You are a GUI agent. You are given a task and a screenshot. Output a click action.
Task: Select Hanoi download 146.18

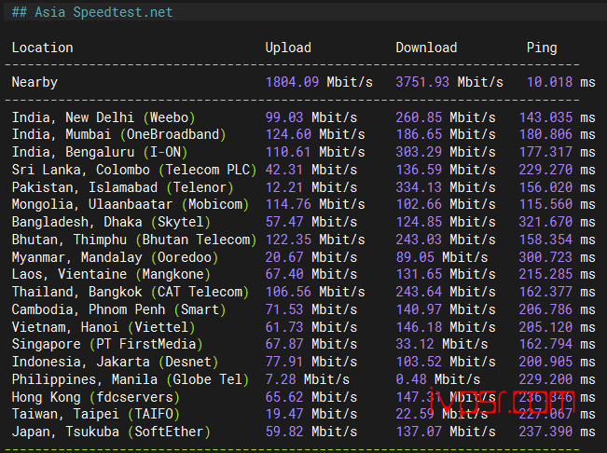(419, 328)
